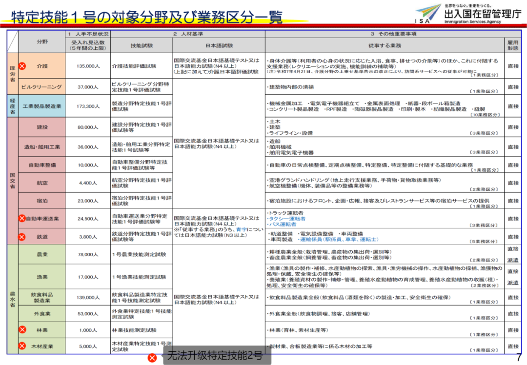Image resolution: width=527 pixels, height=365 pixels.
Task: Select the 135,000人 value
Action: pyautogui.click(x=88, y=66)
